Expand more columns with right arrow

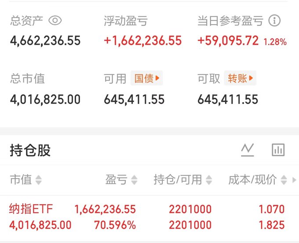click(294, 180)
